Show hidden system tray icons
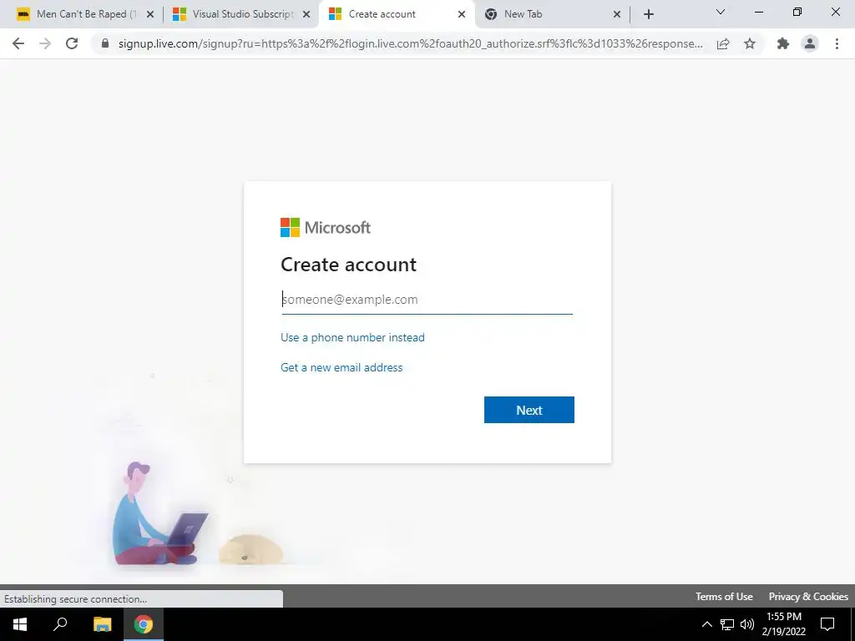 (706, 624)
